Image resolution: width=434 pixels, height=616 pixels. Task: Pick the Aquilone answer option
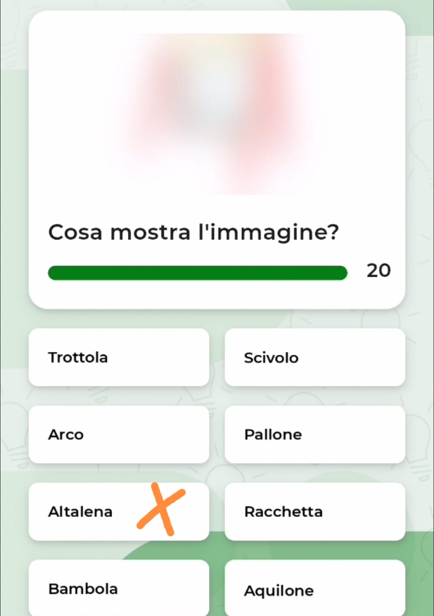[315, 588]
